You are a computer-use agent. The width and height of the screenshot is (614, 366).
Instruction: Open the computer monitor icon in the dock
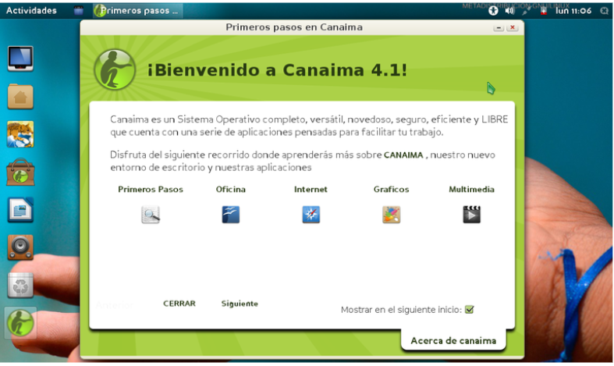tap(20, 59)
